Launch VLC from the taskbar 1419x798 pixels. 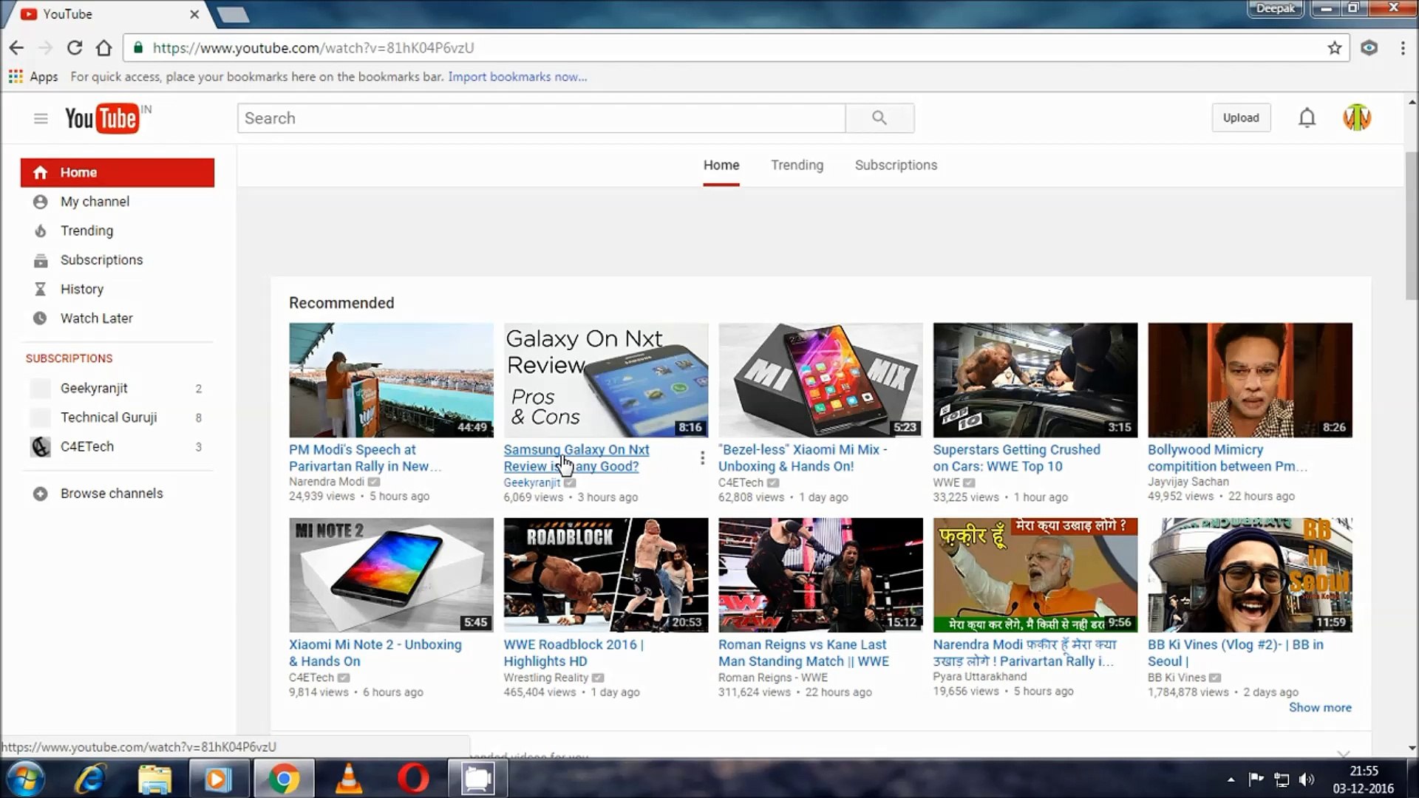click(x=348, y=778)
